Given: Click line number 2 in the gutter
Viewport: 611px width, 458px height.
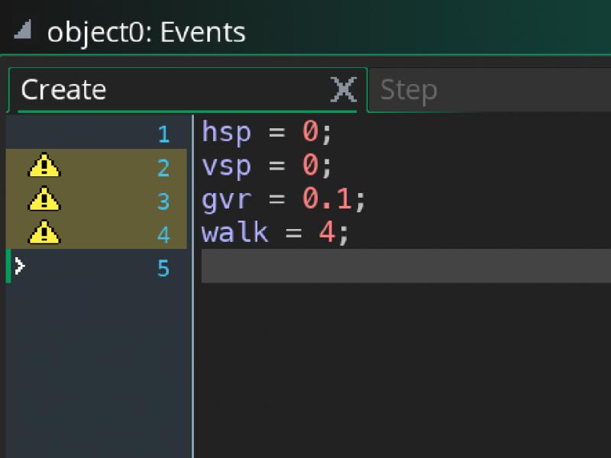Looking at the screenshot, I should coord(163,168).
